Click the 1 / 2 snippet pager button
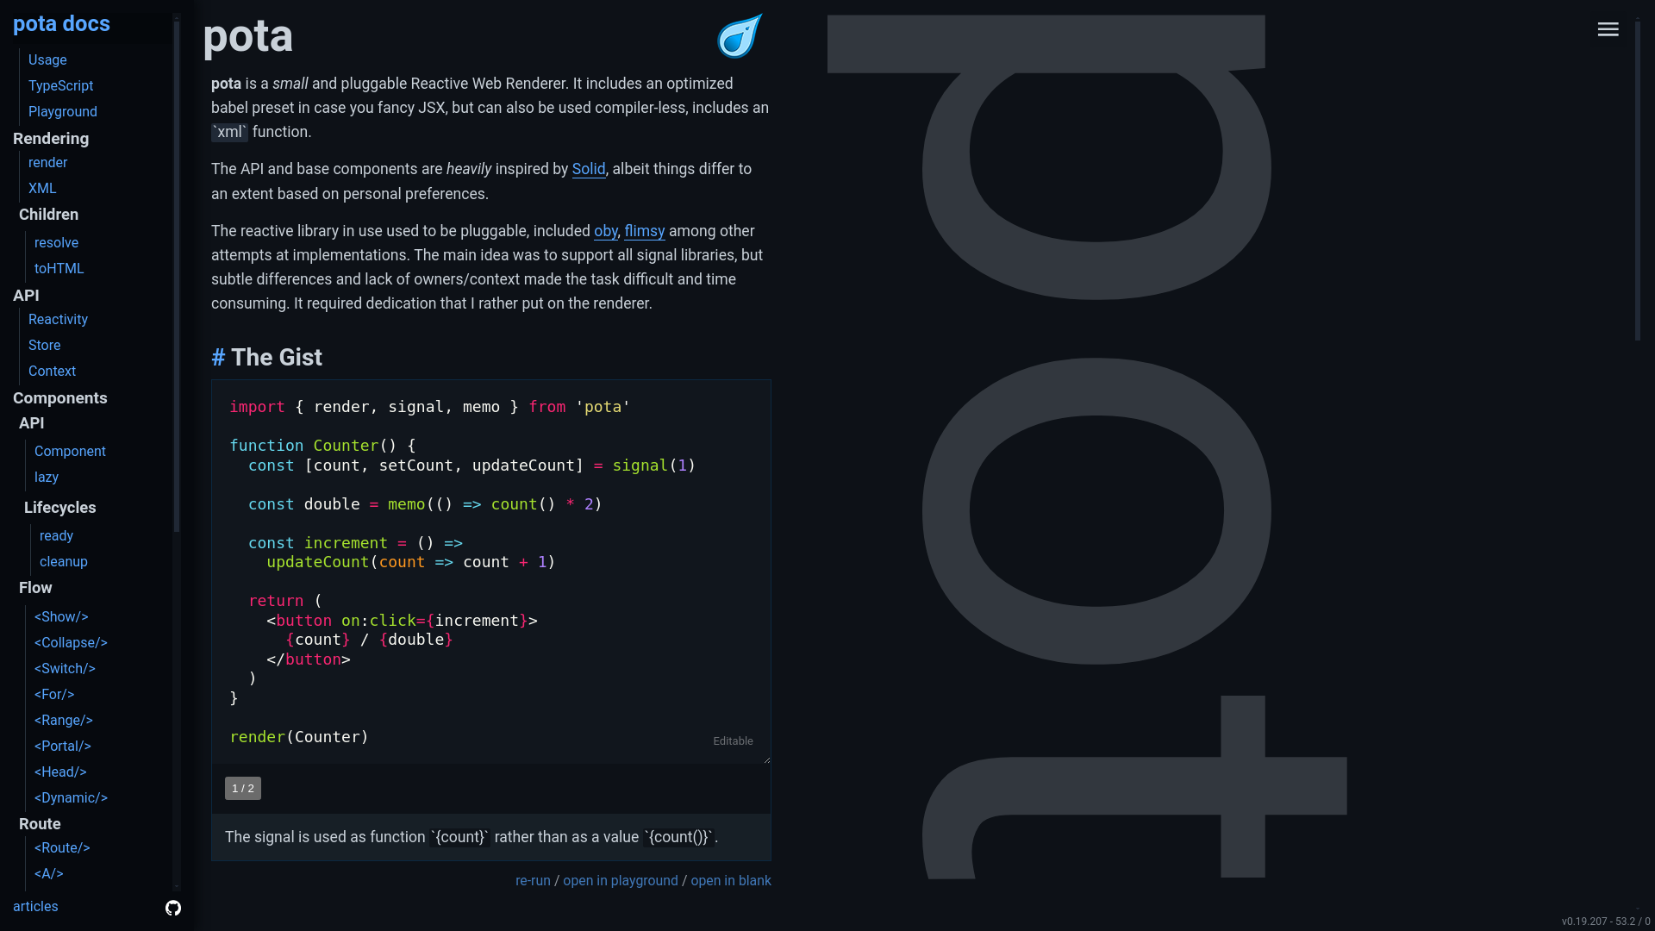The image size is (1655, 931). click(x=243, y=788)
